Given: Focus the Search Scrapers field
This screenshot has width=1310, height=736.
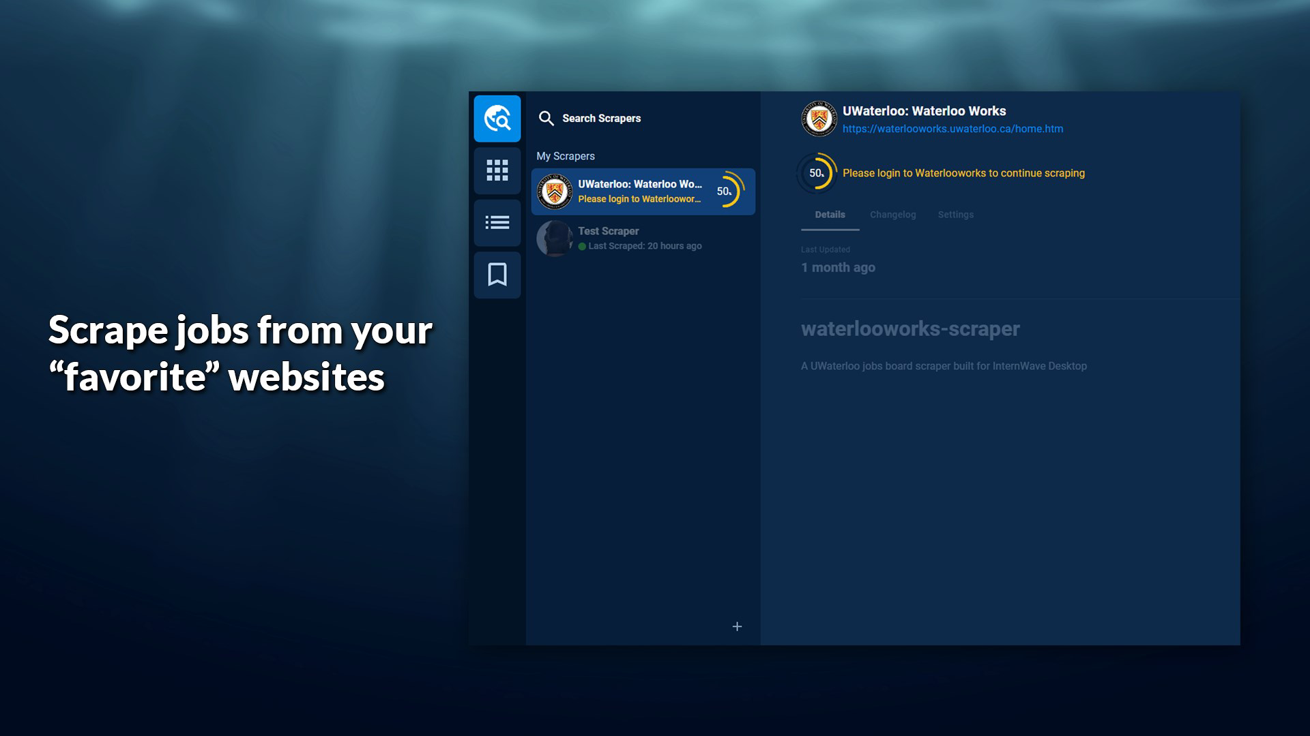Looking at the screenshot, I should [643, 119].
